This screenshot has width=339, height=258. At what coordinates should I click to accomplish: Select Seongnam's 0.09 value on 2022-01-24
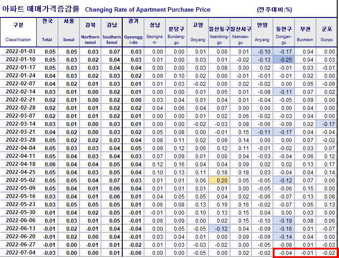pyautogui.click(x=154, y=76)
